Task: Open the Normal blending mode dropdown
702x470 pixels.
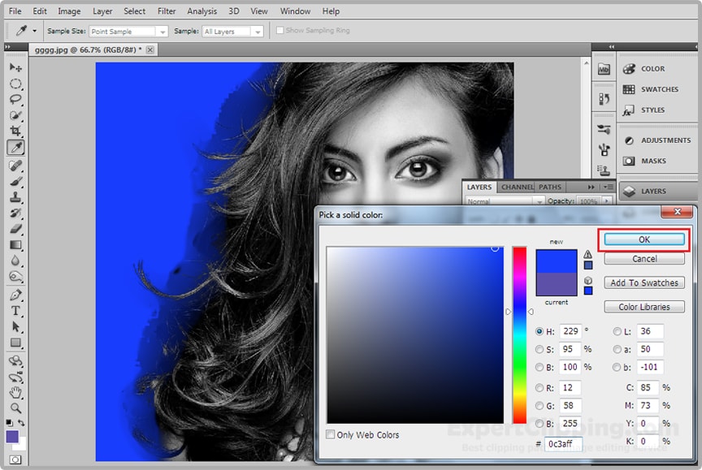Action: click(502, 200)
